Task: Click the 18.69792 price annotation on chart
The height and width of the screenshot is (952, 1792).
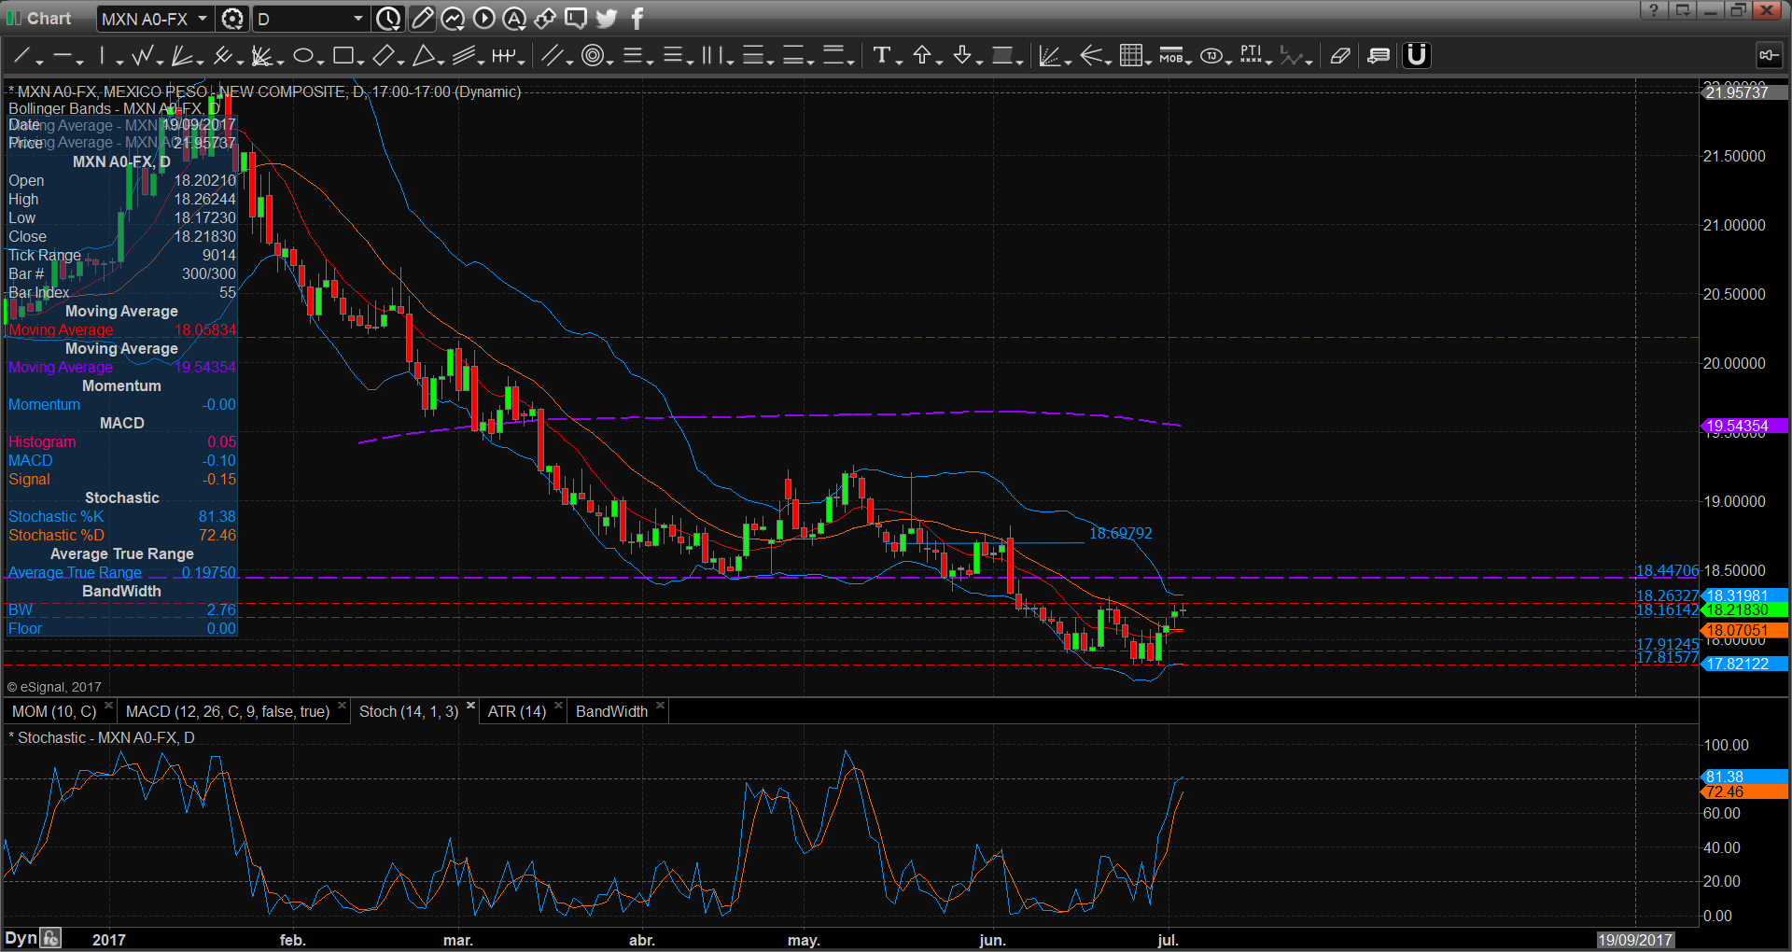Action: pyautogui.click(x=1121, y=533)
